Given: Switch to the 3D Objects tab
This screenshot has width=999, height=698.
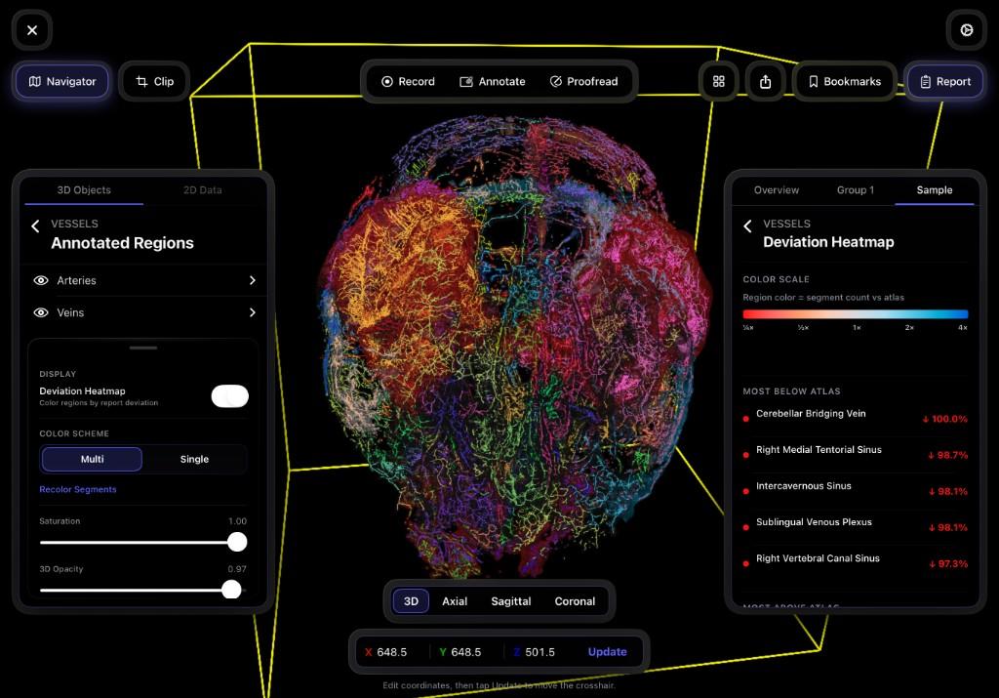Looking at the screenshot, I should click(84, 190).
